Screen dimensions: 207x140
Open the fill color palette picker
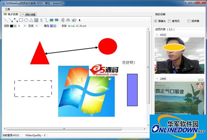click(54, 26)
